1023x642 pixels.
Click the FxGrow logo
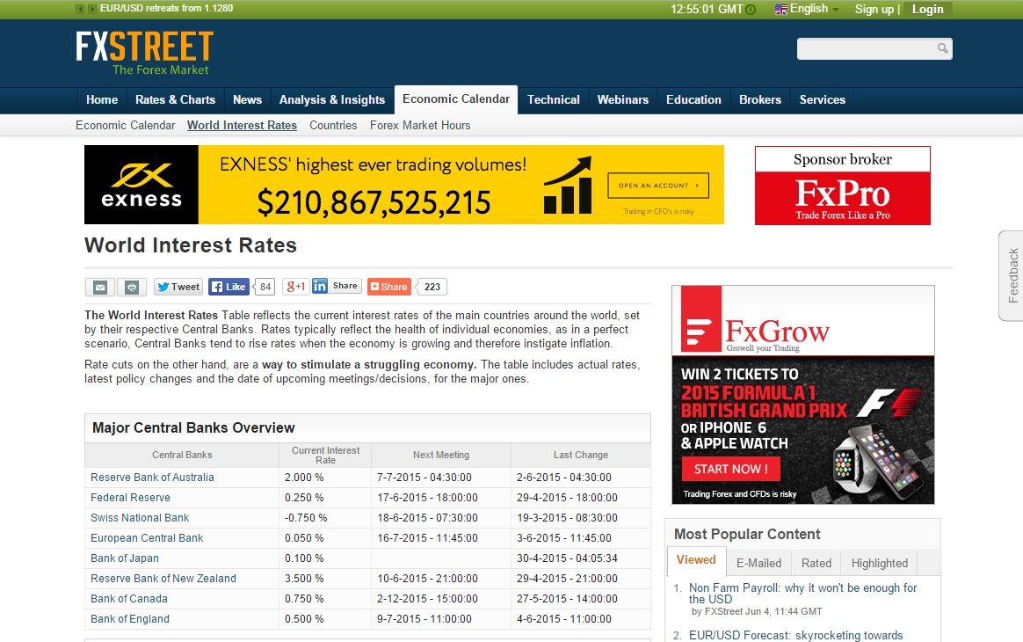pyautogui.click(x=756, y=321)
